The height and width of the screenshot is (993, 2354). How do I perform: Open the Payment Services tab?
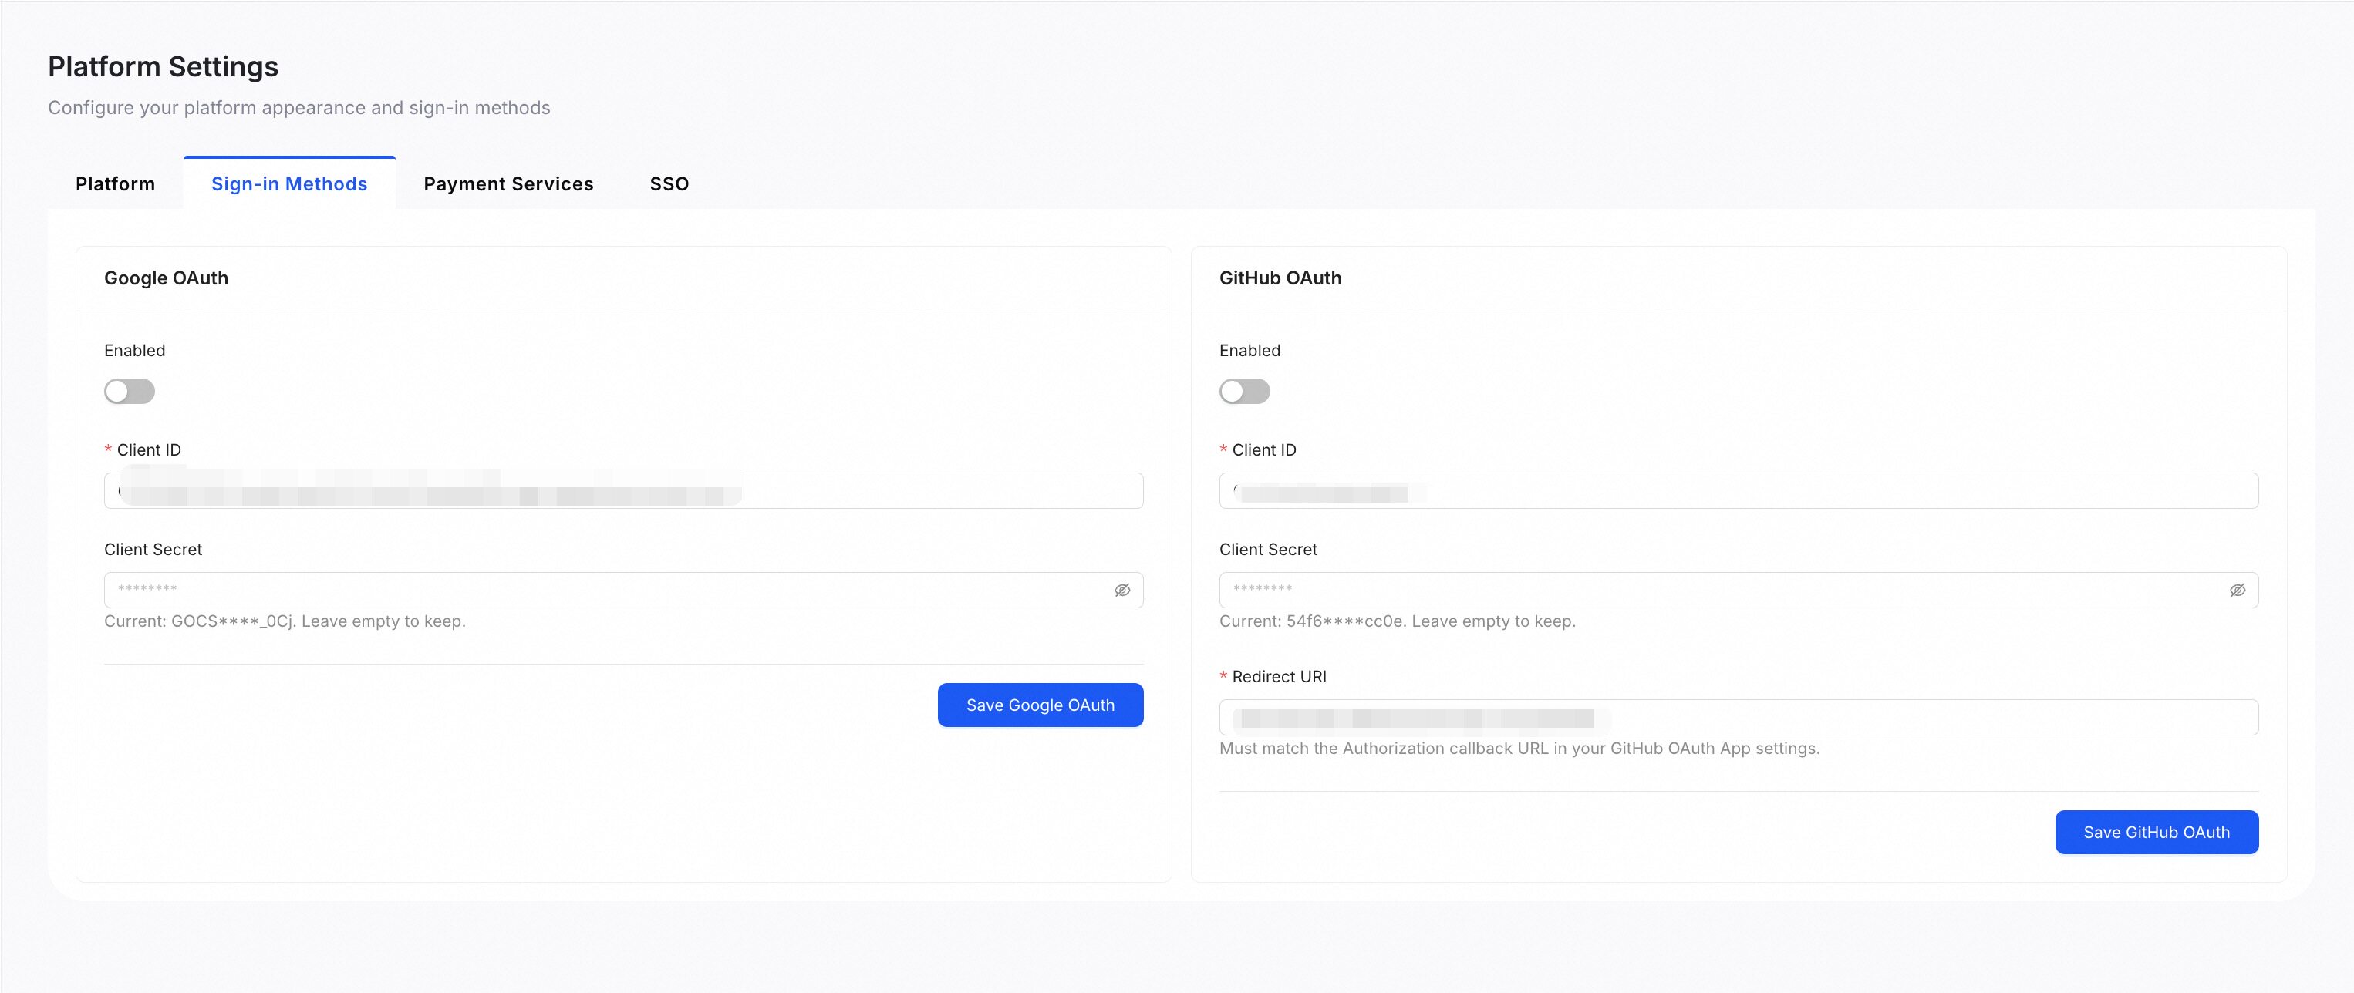[509, 183]
